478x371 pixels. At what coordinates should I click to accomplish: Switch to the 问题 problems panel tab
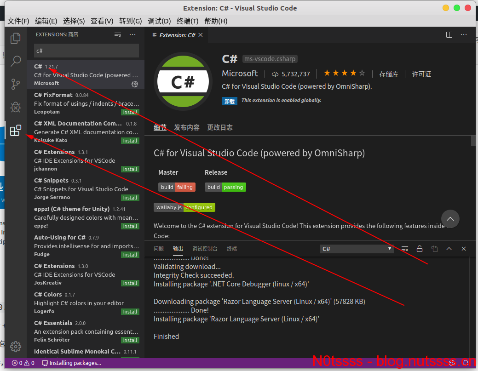(159, 249)
